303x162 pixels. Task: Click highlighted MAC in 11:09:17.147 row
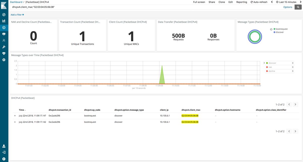(x=190, y=115)
